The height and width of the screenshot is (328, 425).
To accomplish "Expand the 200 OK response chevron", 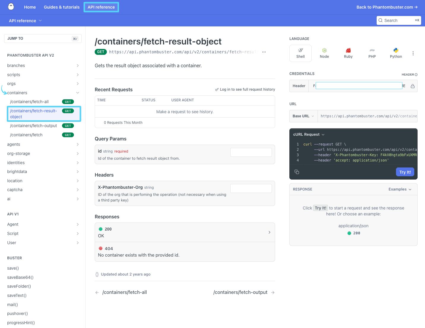I will 269,232.
